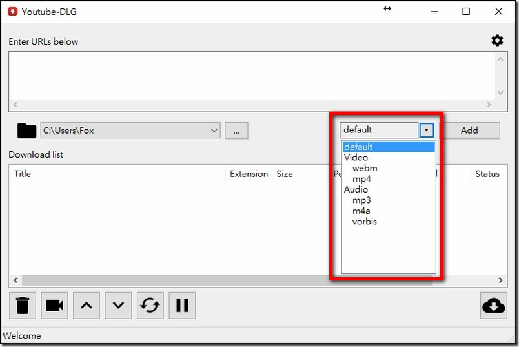Click download list scroll right arrow
Screen dimensions: 519x347
[x=500, y=280]
